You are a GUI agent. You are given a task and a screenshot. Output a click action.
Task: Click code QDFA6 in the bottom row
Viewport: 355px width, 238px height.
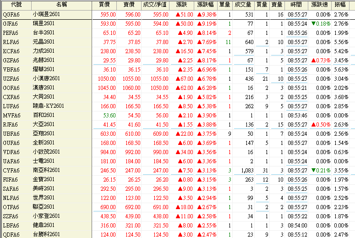point(11,234)
